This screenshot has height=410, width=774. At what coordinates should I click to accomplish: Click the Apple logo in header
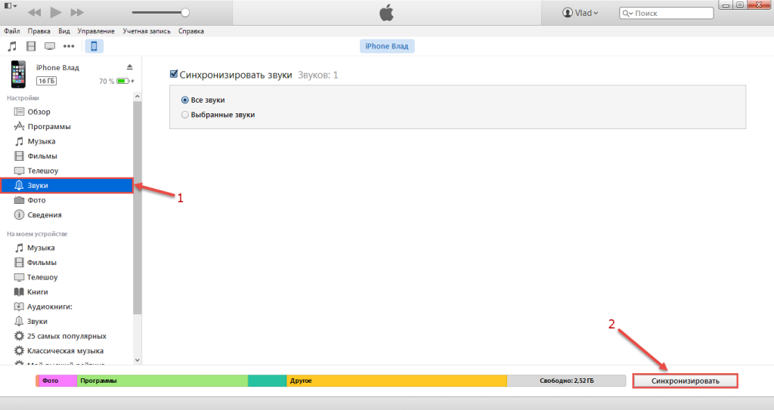(x=386, y=13)
